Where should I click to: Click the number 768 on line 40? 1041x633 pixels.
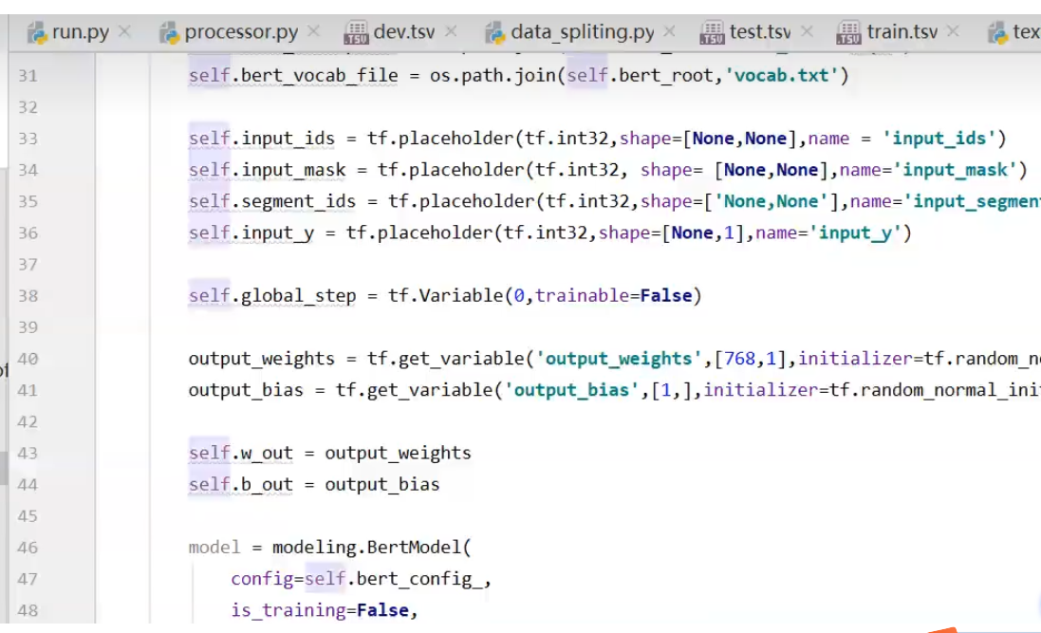pos(739,359)
